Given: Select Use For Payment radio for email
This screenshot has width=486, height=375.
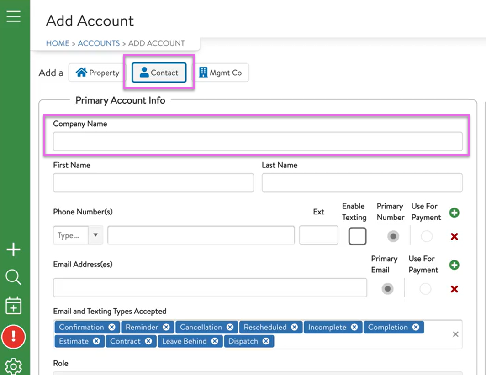Looking at the screenshot, I should click(x=425, y=289).
